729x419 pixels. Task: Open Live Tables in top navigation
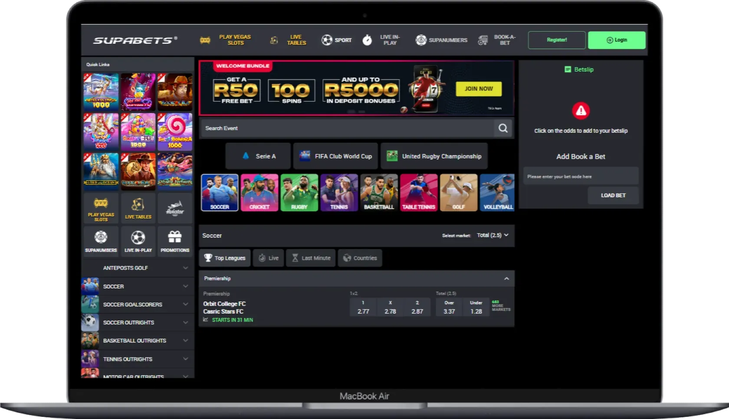pyautogui.click(x=289, y=40)
